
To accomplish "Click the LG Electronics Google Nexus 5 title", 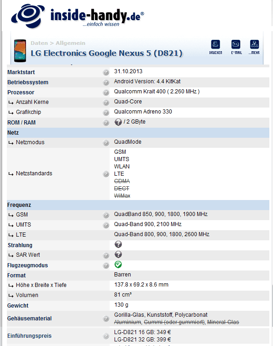I will (x=106, y=53).
